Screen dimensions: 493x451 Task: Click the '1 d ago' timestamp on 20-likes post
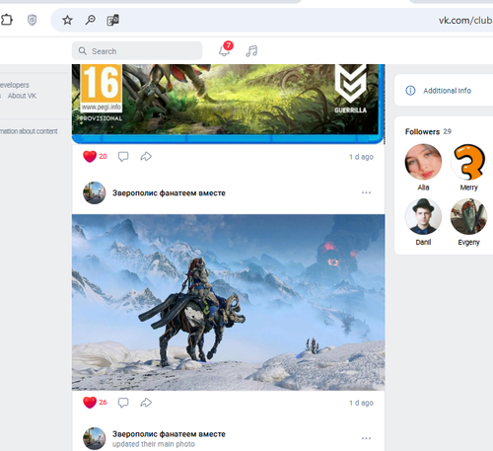361,157
